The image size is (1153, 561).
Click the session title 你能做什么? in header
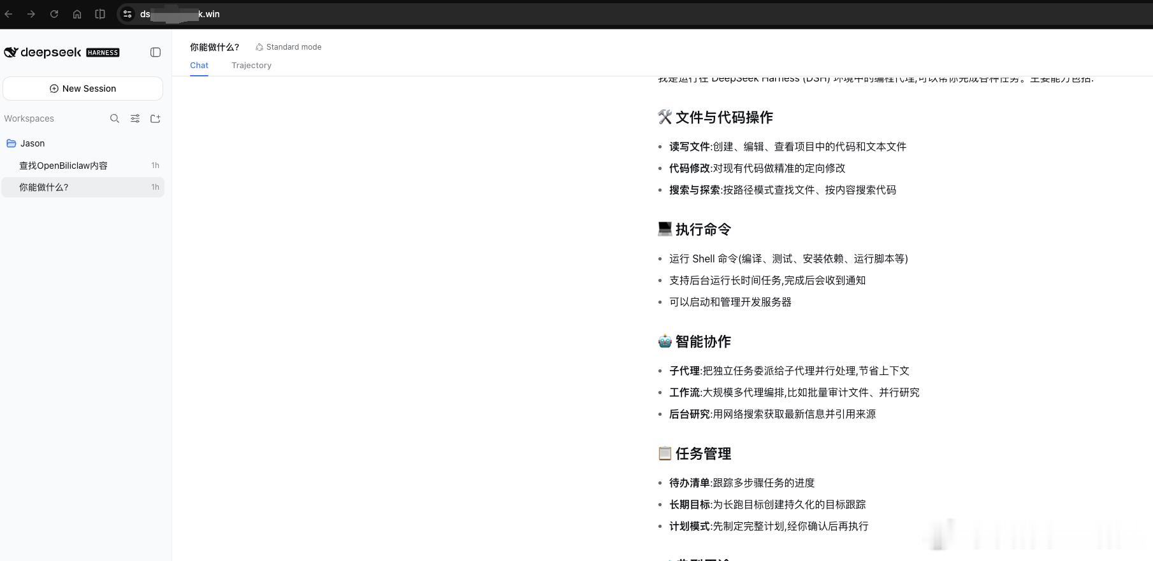pos(215,47)
